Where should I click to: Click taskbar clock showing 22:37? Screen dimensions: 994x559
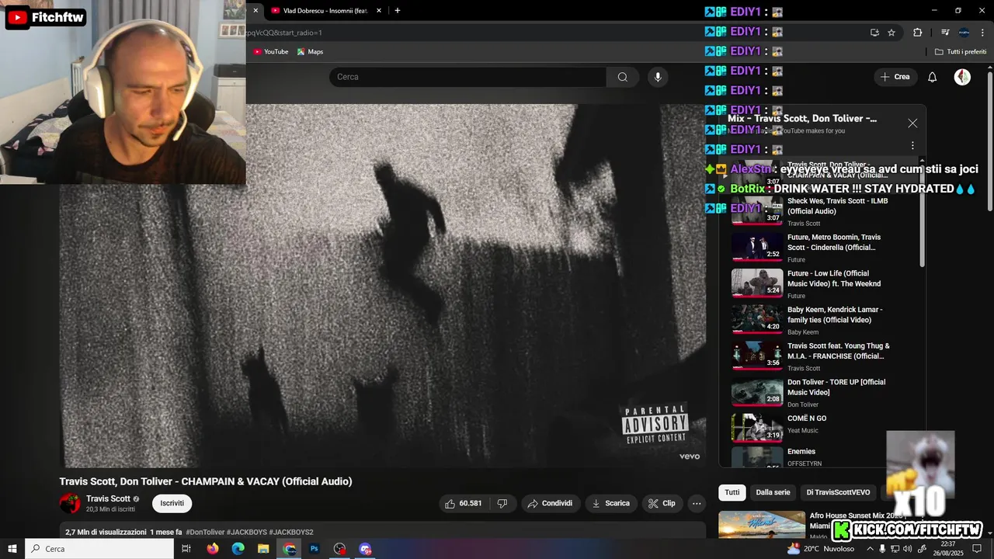pyautogui.click(x=947, y=549)
